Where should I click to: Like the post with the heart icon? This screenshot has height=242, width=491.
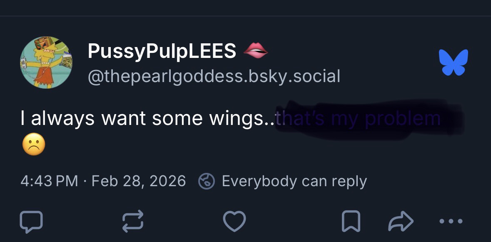click(234, 221)
